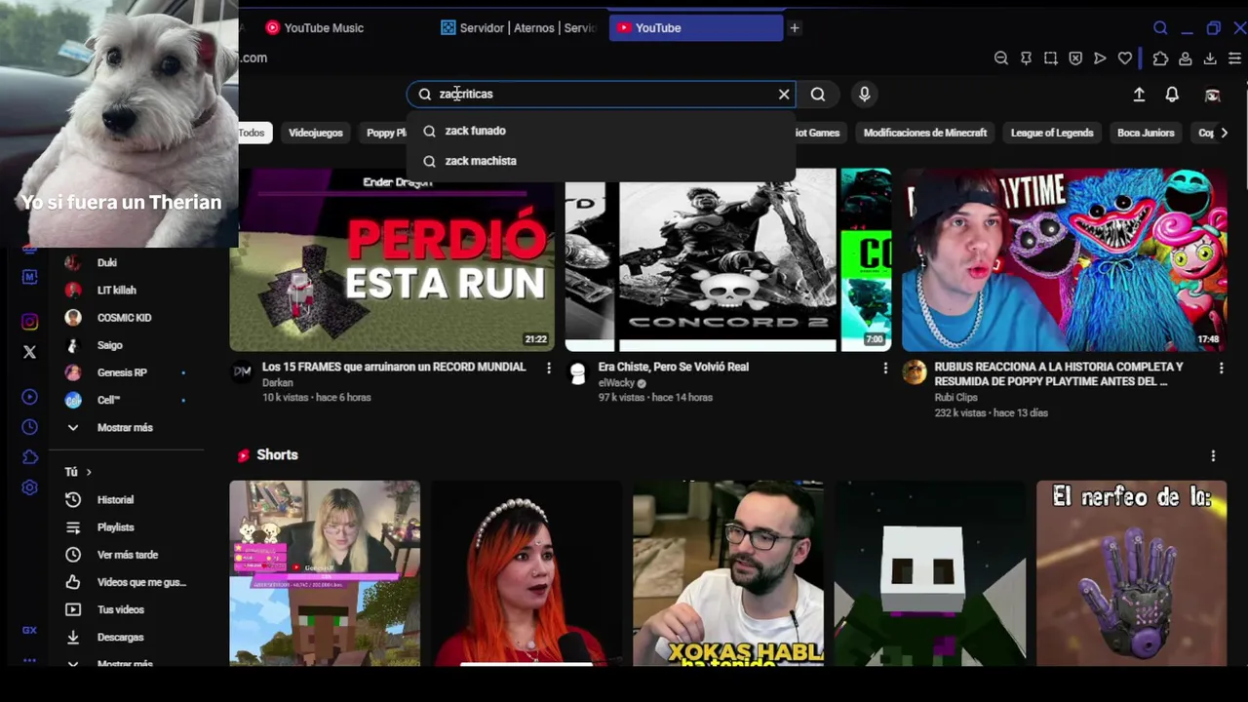Open the extensions puzzle icon in toolbar
This screenshot has height=702, width=1248.
(x=1160, y=58)
